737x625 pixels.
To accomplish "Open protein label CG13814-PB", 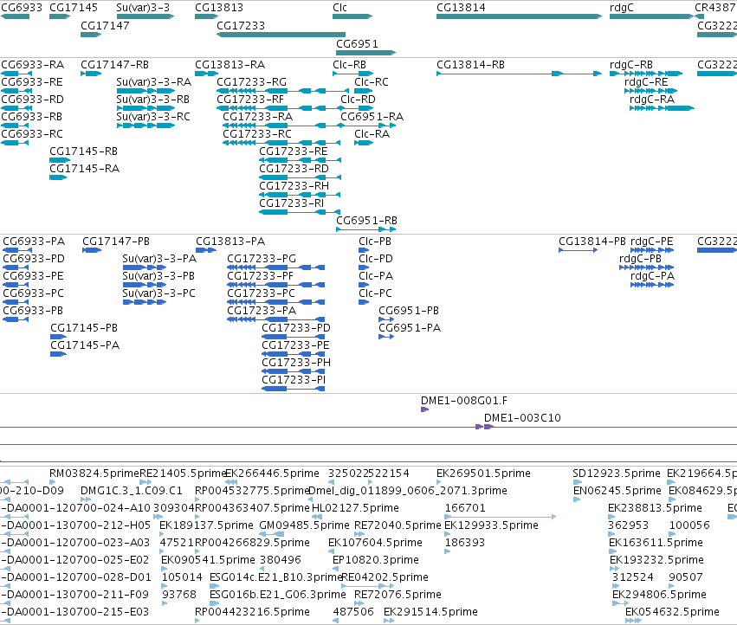I will [x=592, y=242].
